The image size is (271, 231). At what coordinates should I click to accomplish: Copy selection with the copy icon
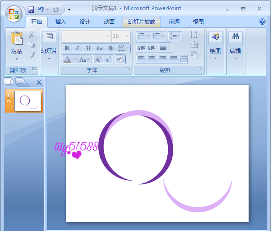(31, 45)
